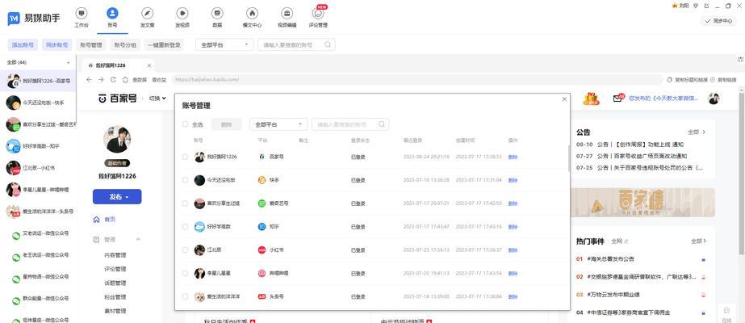Close the 账号管理 dialog

coord(564,99)
